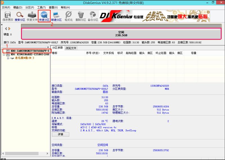Open the 分区(P) menu
This screenshot has height=160, width=225.
click(30, 8)
